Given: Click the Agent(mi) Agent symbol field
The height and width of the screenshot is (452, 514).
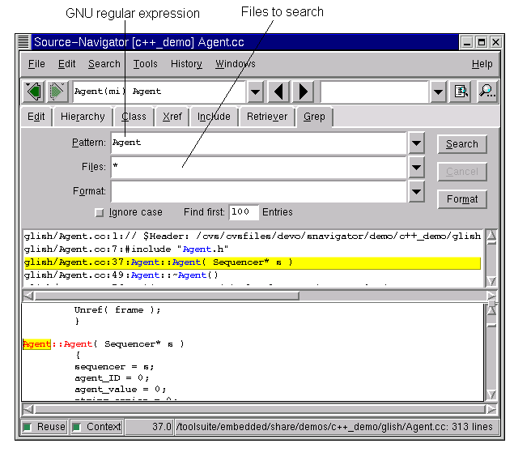Looking at the screenshot, I should [159, 92].
